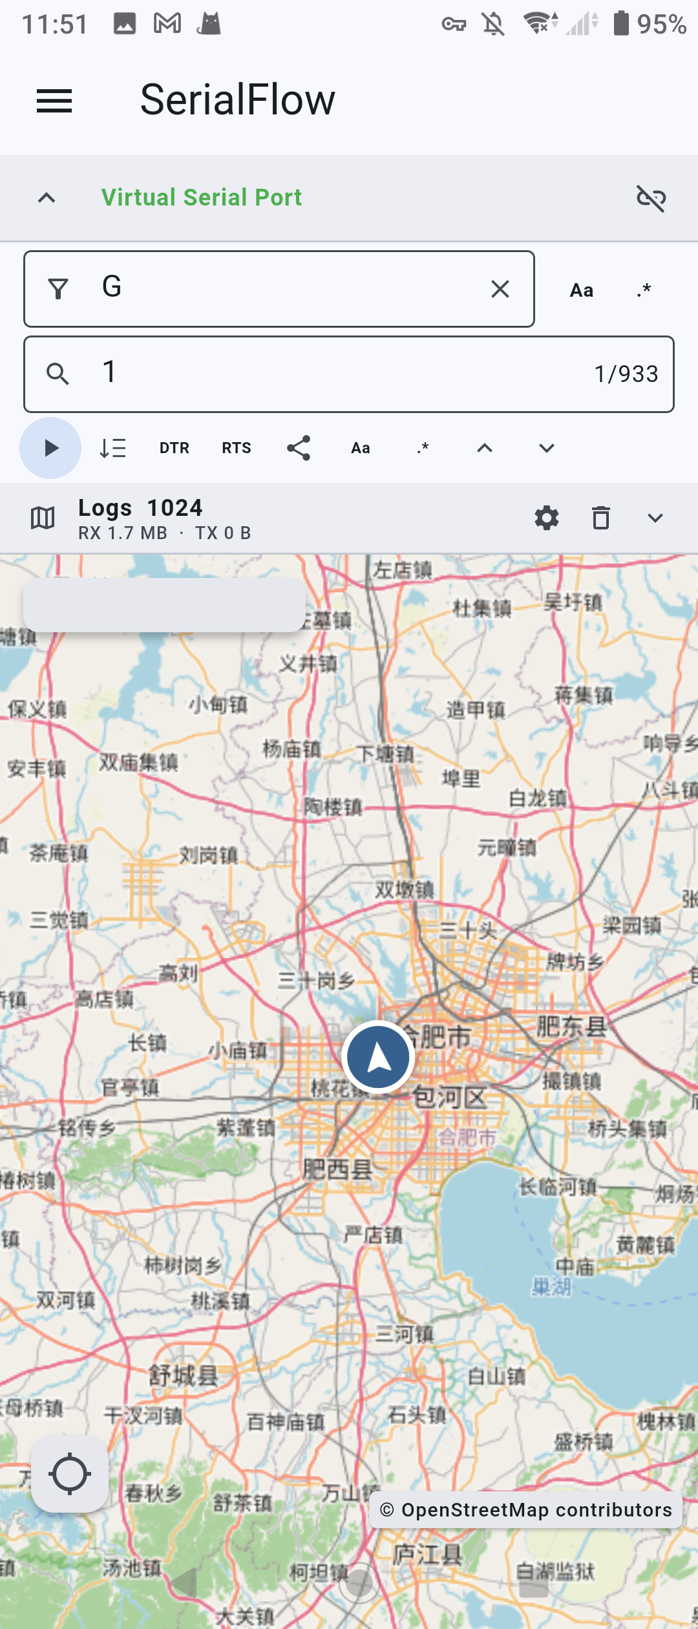Tap the battery 95% indicator
698x1629 pixels.
[x=650, y=24]
